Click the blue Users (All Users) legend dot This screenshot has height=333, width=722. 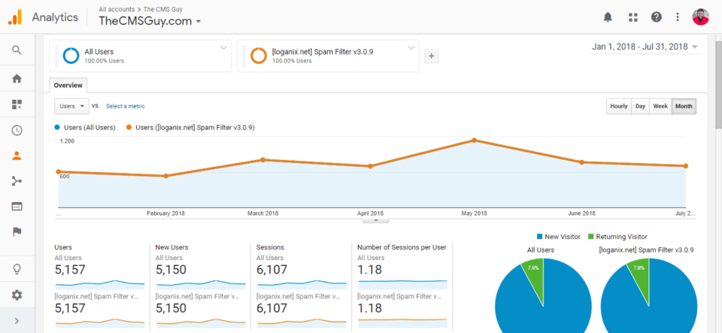coord(57,128)
